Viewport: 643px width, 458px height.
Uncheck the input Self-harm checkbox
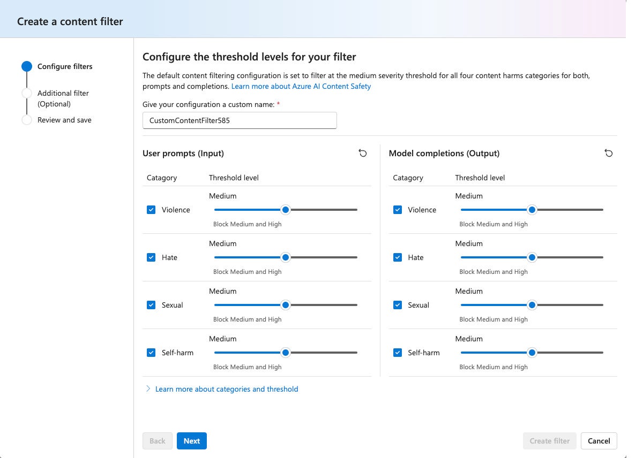click(x=151, y=353)
